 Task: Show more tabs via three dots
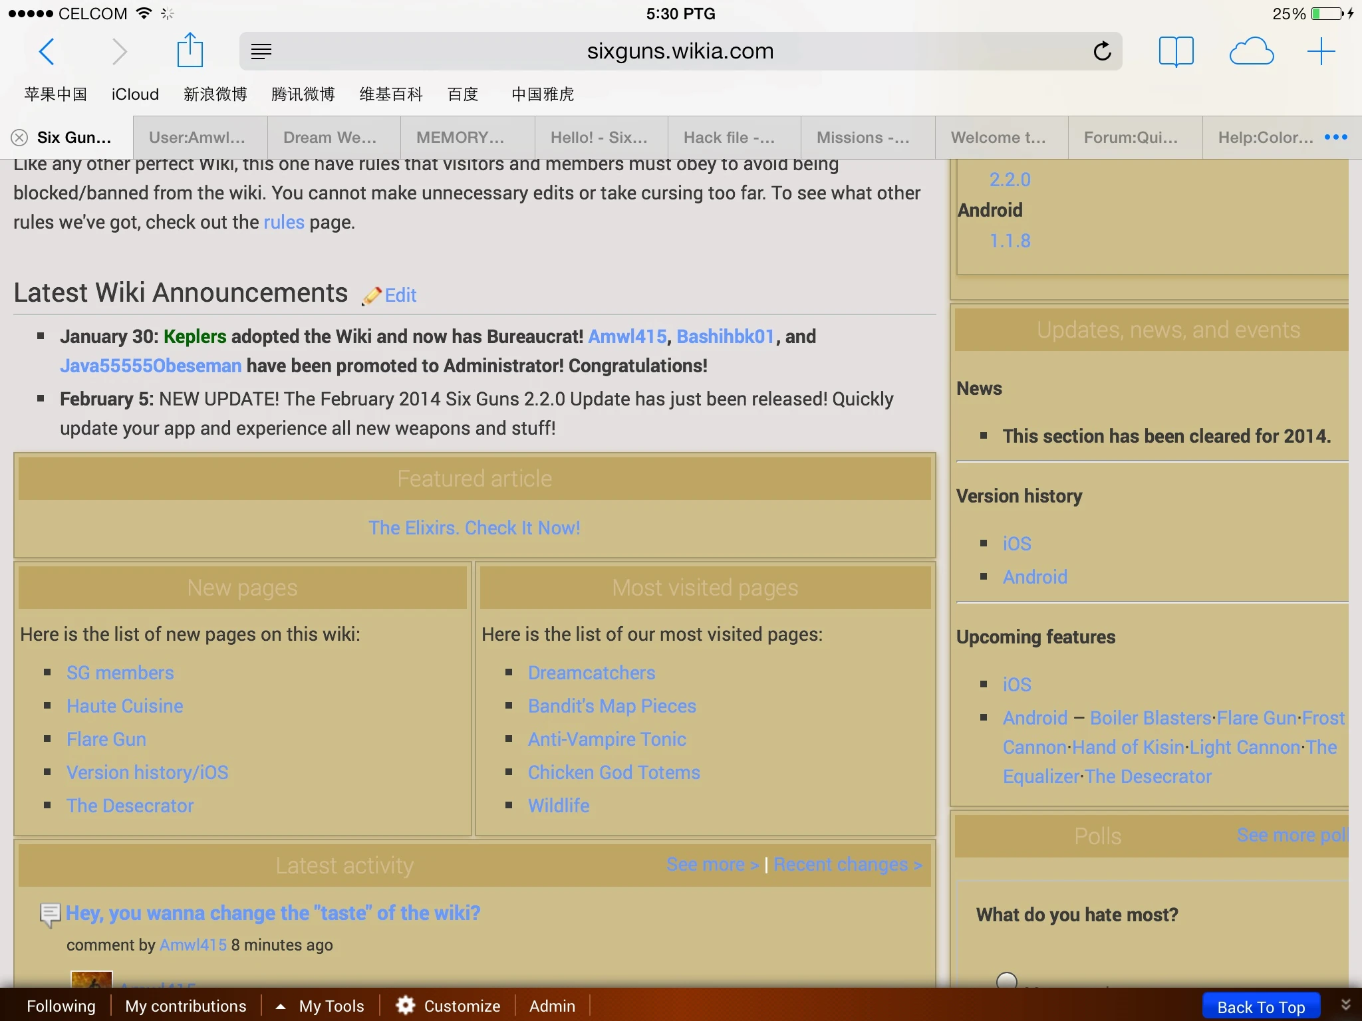(x=1335, y=138)
